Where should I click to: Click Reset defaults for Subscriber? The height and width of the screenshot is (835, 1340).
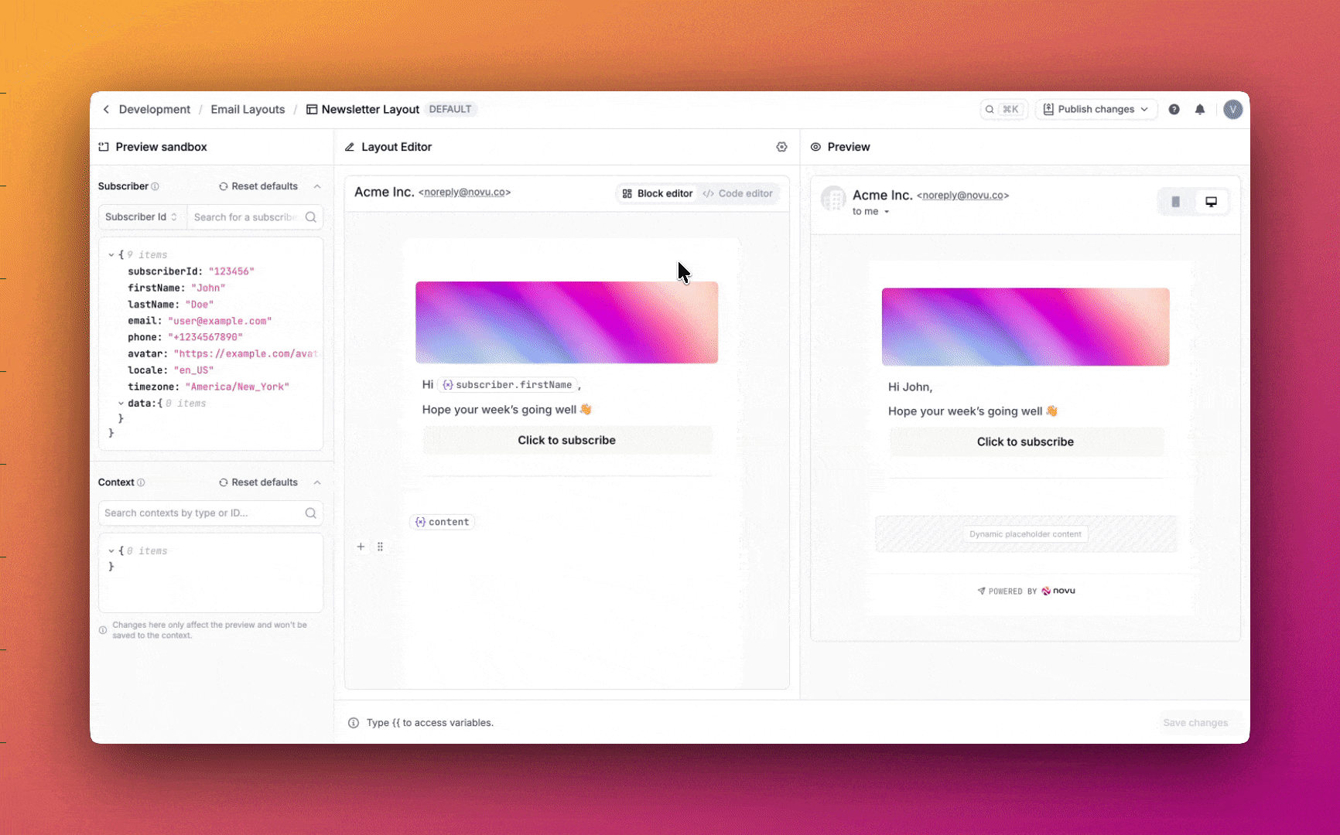[x=258, y=186]
